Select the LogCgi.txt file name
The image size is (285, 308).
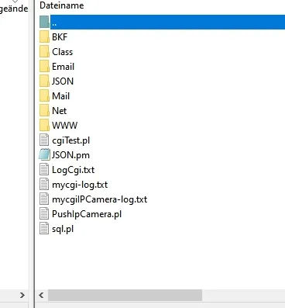click(x=74, y=170)
